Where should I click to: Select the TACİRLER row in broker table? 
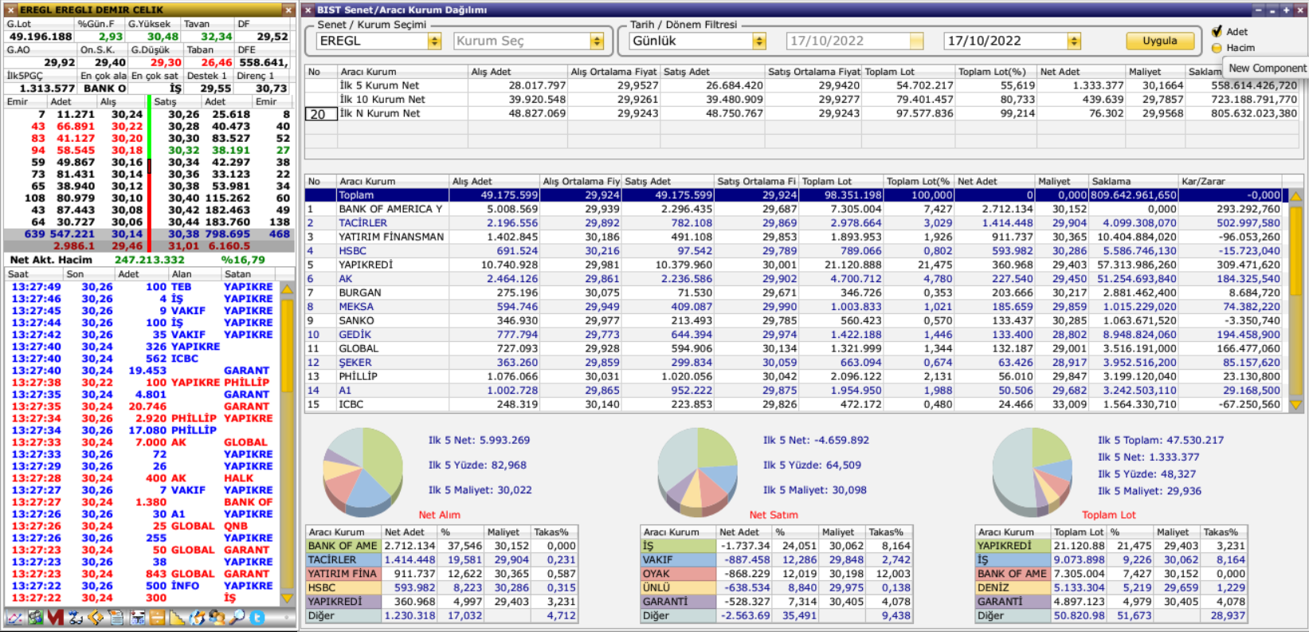tap(794, 223)
